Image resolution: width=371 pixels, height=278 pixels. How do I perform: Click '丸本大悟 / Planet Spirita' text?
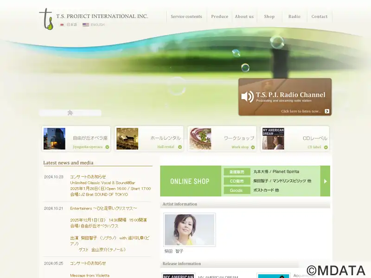(276, 171)
